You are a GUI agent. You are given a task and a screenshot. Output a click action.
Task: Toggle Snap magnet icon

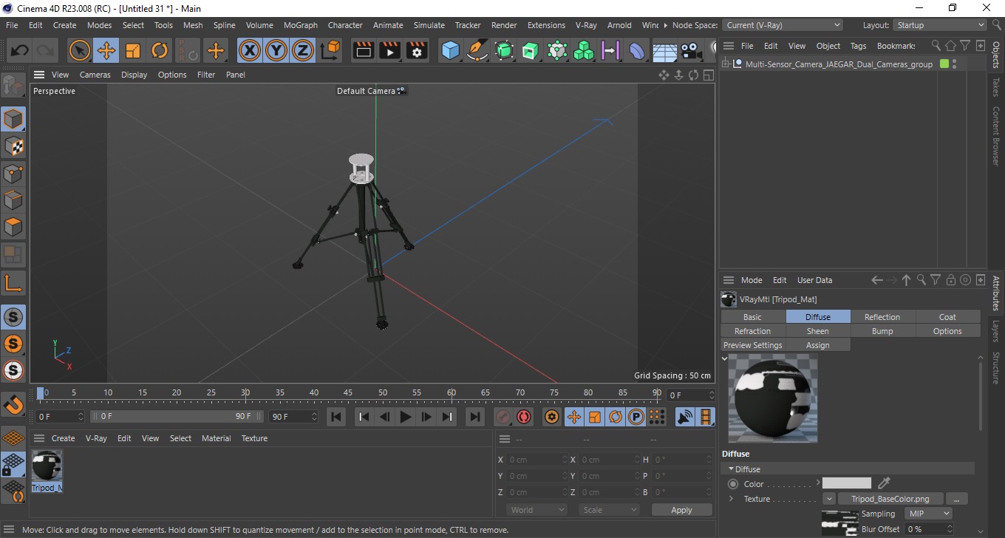point(13,405)
